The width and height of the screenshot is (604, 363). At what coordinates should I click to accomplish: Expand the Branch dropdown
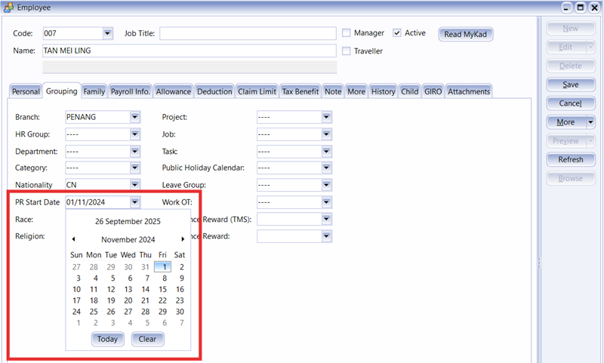(134, 118)
